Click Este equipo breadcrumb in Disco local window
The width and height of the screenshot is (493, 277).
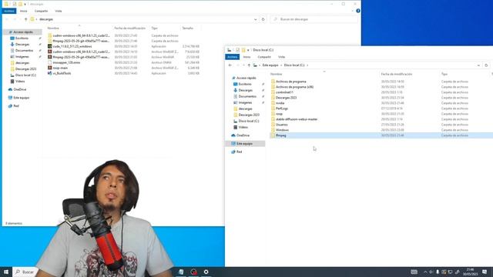(x=270, y=65)
